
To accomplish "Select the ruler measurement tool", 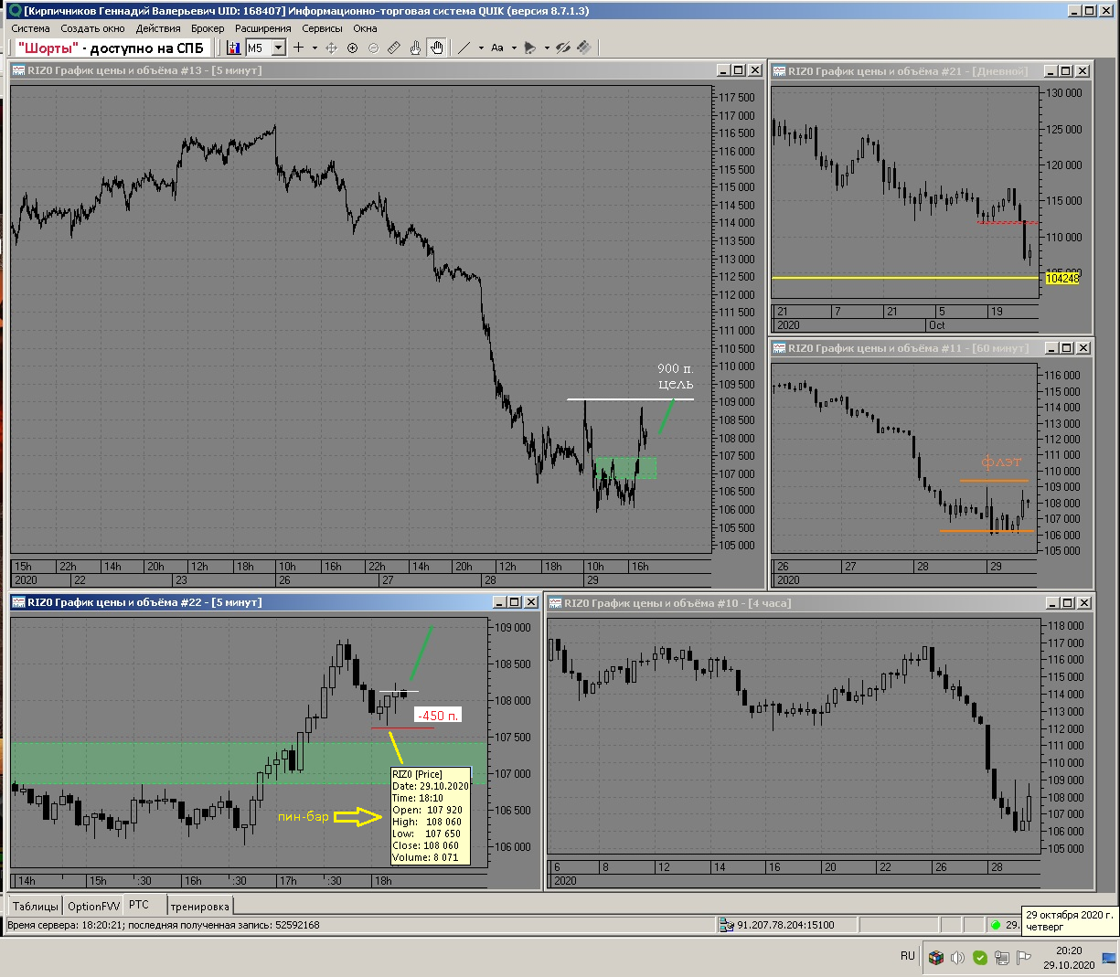I will click(x=394, y=48).
